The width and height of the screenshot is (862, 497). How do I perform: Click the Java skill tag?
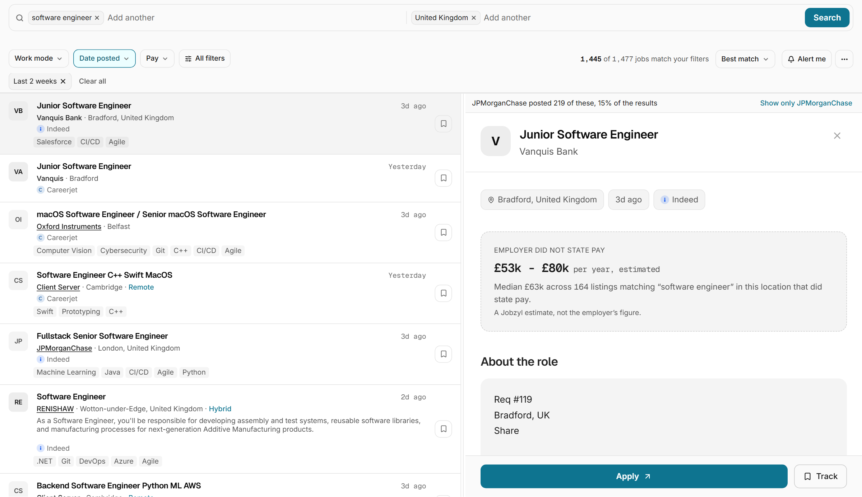(112, 372)
